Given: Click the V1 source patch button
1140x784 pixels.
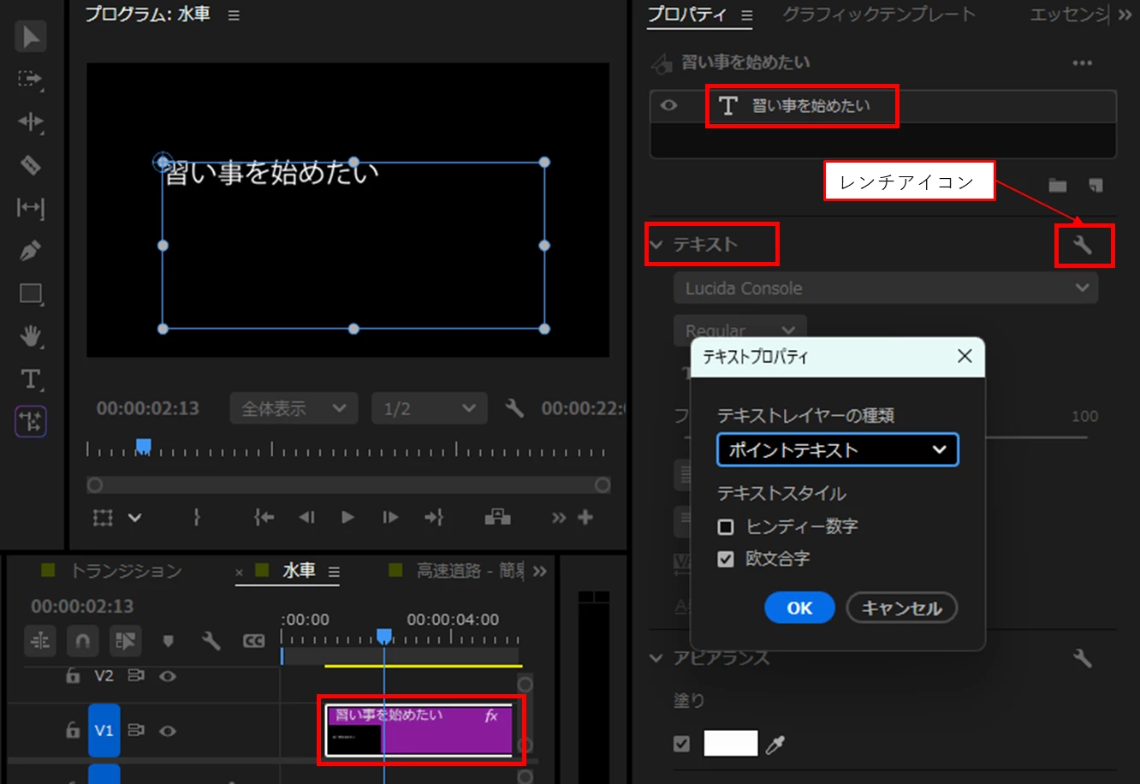Looking at the screenshot, I should [x=104, y=730].
